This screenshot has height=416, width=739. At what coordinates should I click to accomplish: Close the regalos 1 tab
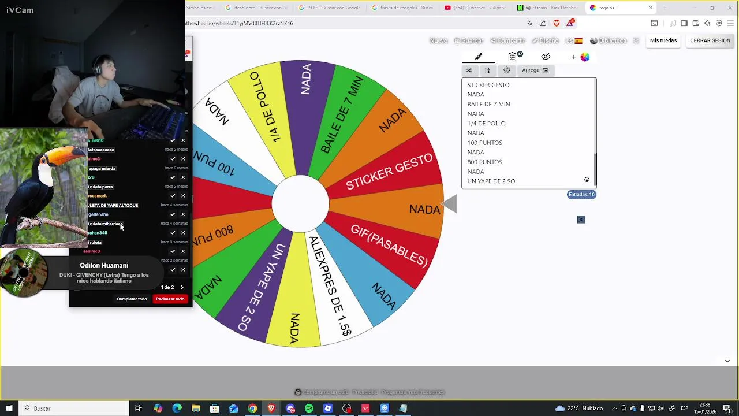coord(650,8)
